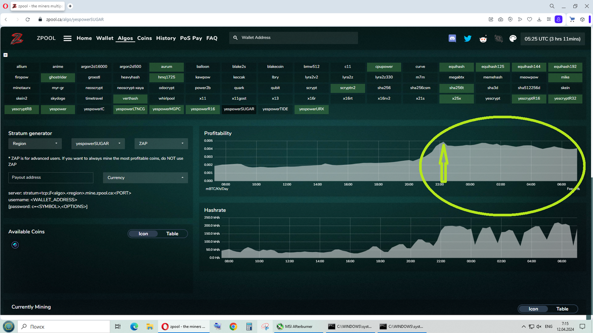Switch Available Coins view to Table
The image size is (593, 333).
coord(172,233)
